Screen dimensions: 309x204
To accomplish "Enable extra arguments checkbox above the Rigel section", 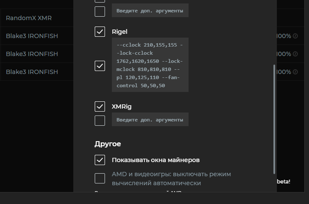I will pos(100,12).
